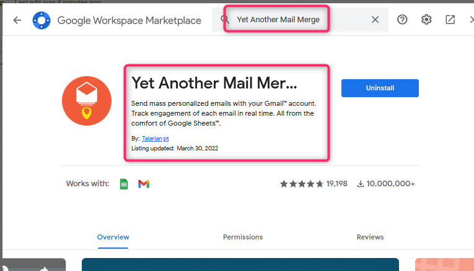Click the Uninstall button
Image resolution: width=474 pixels, height=271 pixels.
click(x=380, y=88)
